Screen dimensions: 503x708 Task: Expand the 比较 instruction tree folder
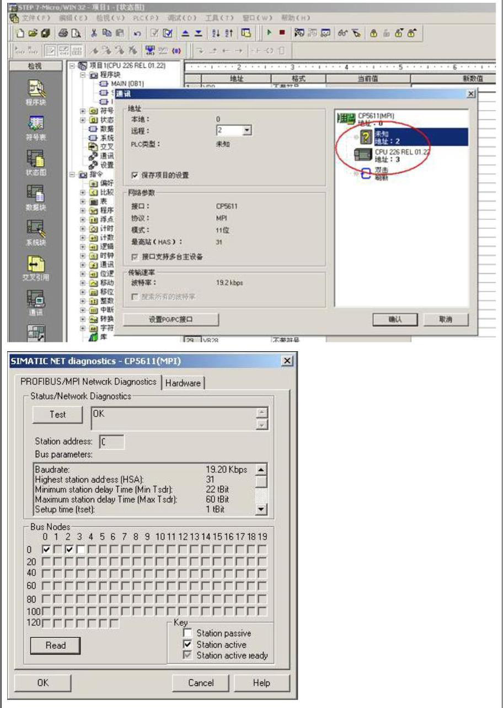pos(83,193)
